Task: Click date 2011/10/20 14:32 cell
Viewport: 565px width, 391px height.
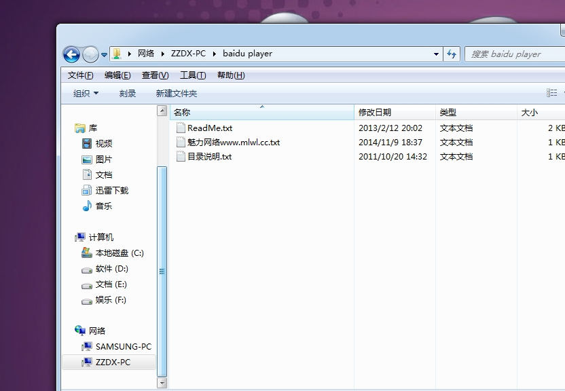Action: coord(393,157)
